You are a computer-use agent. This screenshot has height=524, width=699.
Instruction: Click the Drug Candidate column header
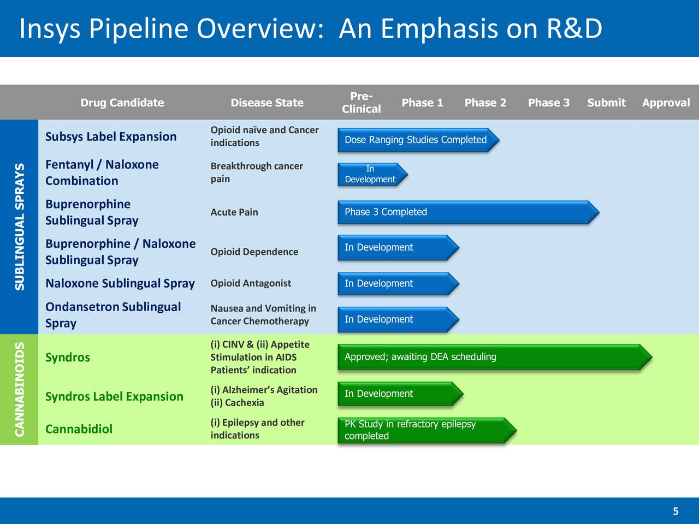point(122,103)
